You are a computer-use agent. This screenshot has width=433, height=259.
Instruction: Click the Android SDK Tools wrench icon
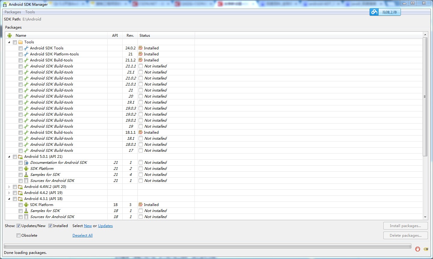click(x=26, y=48)
